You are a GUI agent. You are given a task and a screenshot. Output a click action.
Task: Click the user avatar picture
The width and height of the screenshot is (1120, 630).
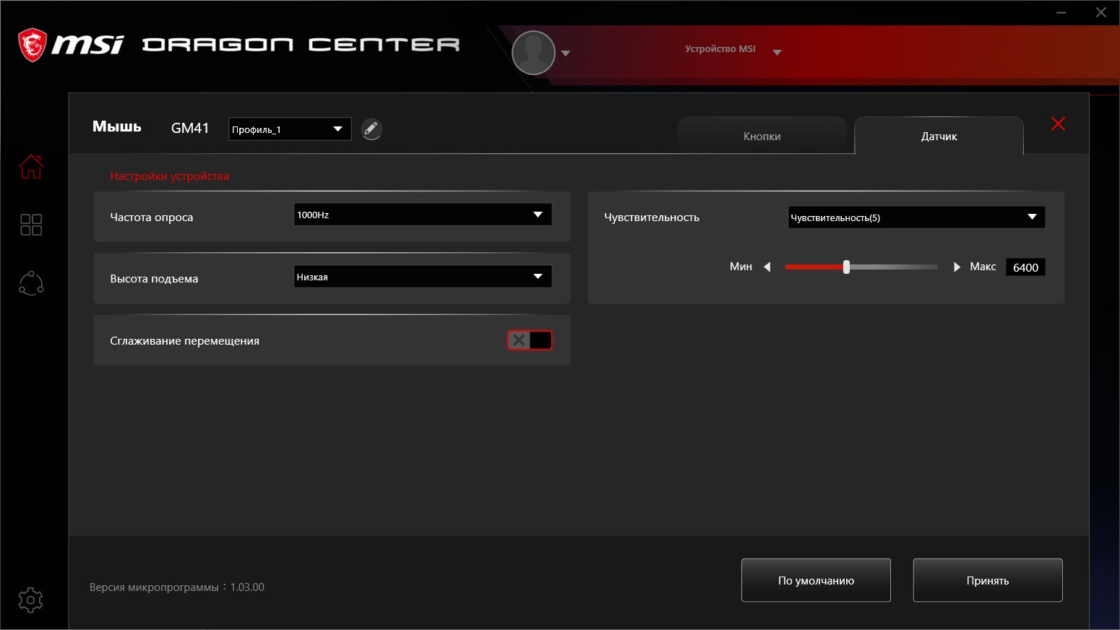[533, 53]
